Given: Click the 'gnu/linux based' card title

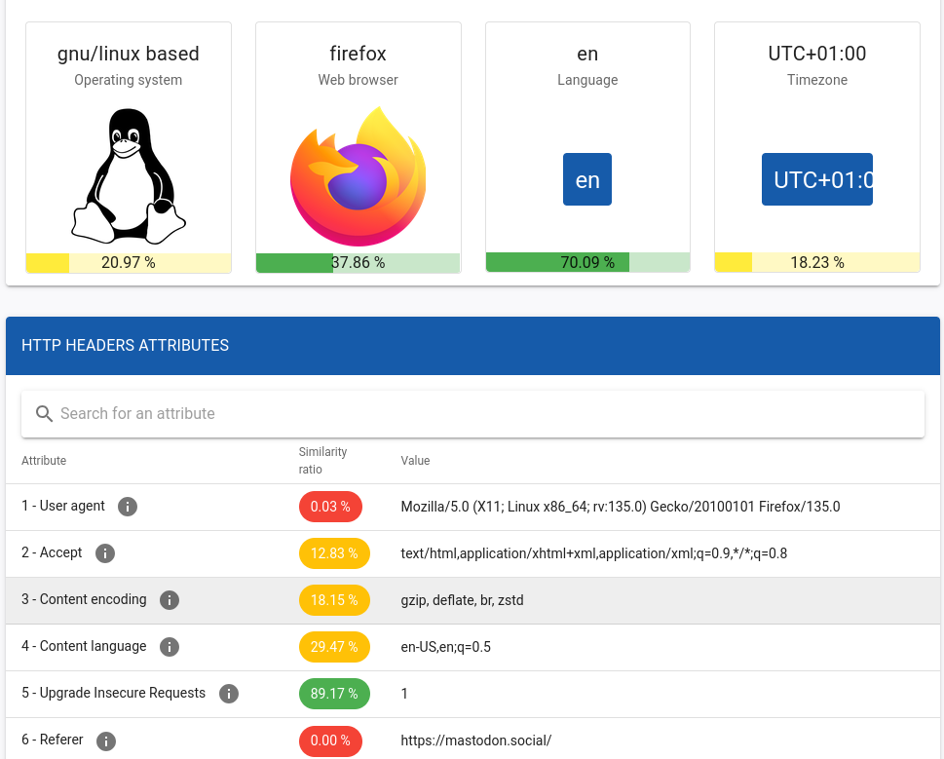Looking at the screenshot, I should (x=129, y=54).
